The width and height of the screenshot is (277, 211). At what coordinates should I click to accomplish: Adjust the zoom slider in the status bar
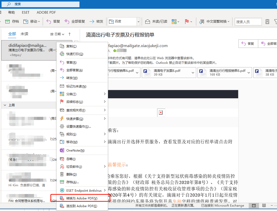click(x=274, y=205)
